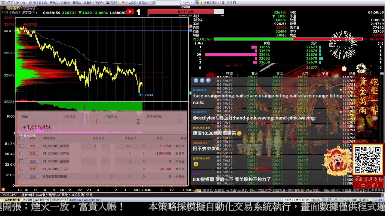The height and width of the screenshot is (216, 385).
Task: Click the alarm bell icon below chart
Action: coord(3,190)
